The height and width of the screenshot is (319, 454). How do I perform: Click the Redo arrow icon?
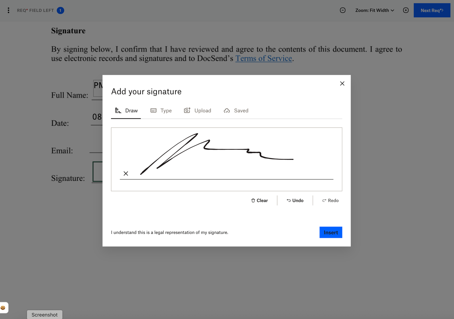(324, 200)
